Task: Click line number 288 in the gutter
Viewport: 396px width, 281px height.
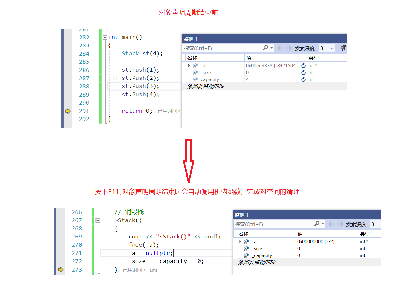Action: 84,86
